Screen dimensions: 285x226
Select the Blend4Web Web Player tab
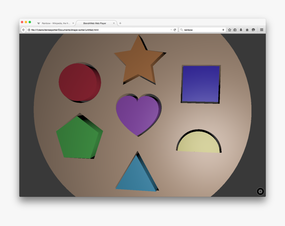(x=95, y=23)
